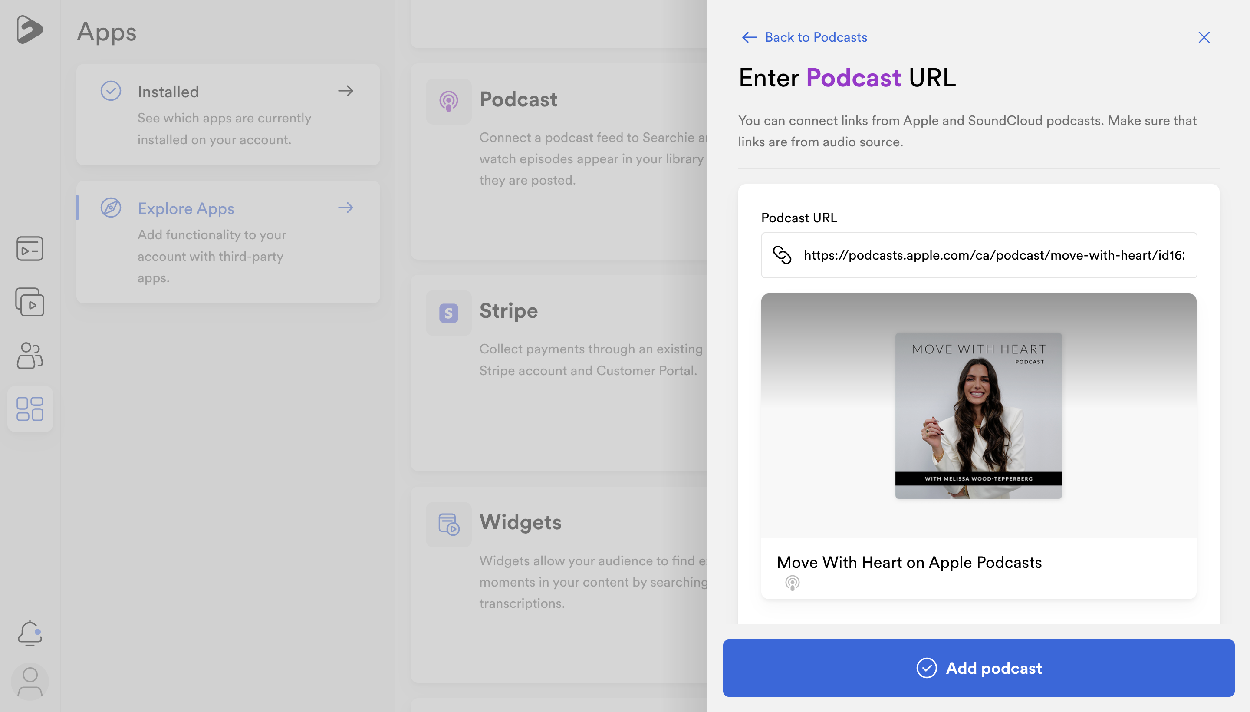This screenshot has width=1250, height=712.
Task: Click the Apps page heading
Action: point(107,32)
